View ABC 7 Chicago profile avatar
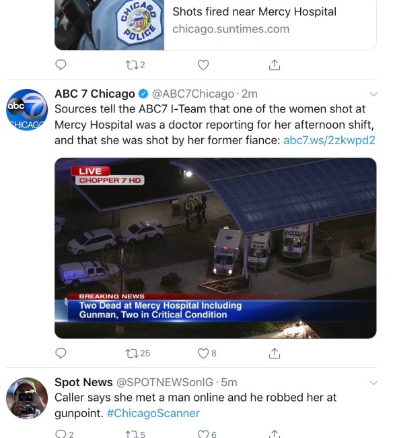 point(27,110)
